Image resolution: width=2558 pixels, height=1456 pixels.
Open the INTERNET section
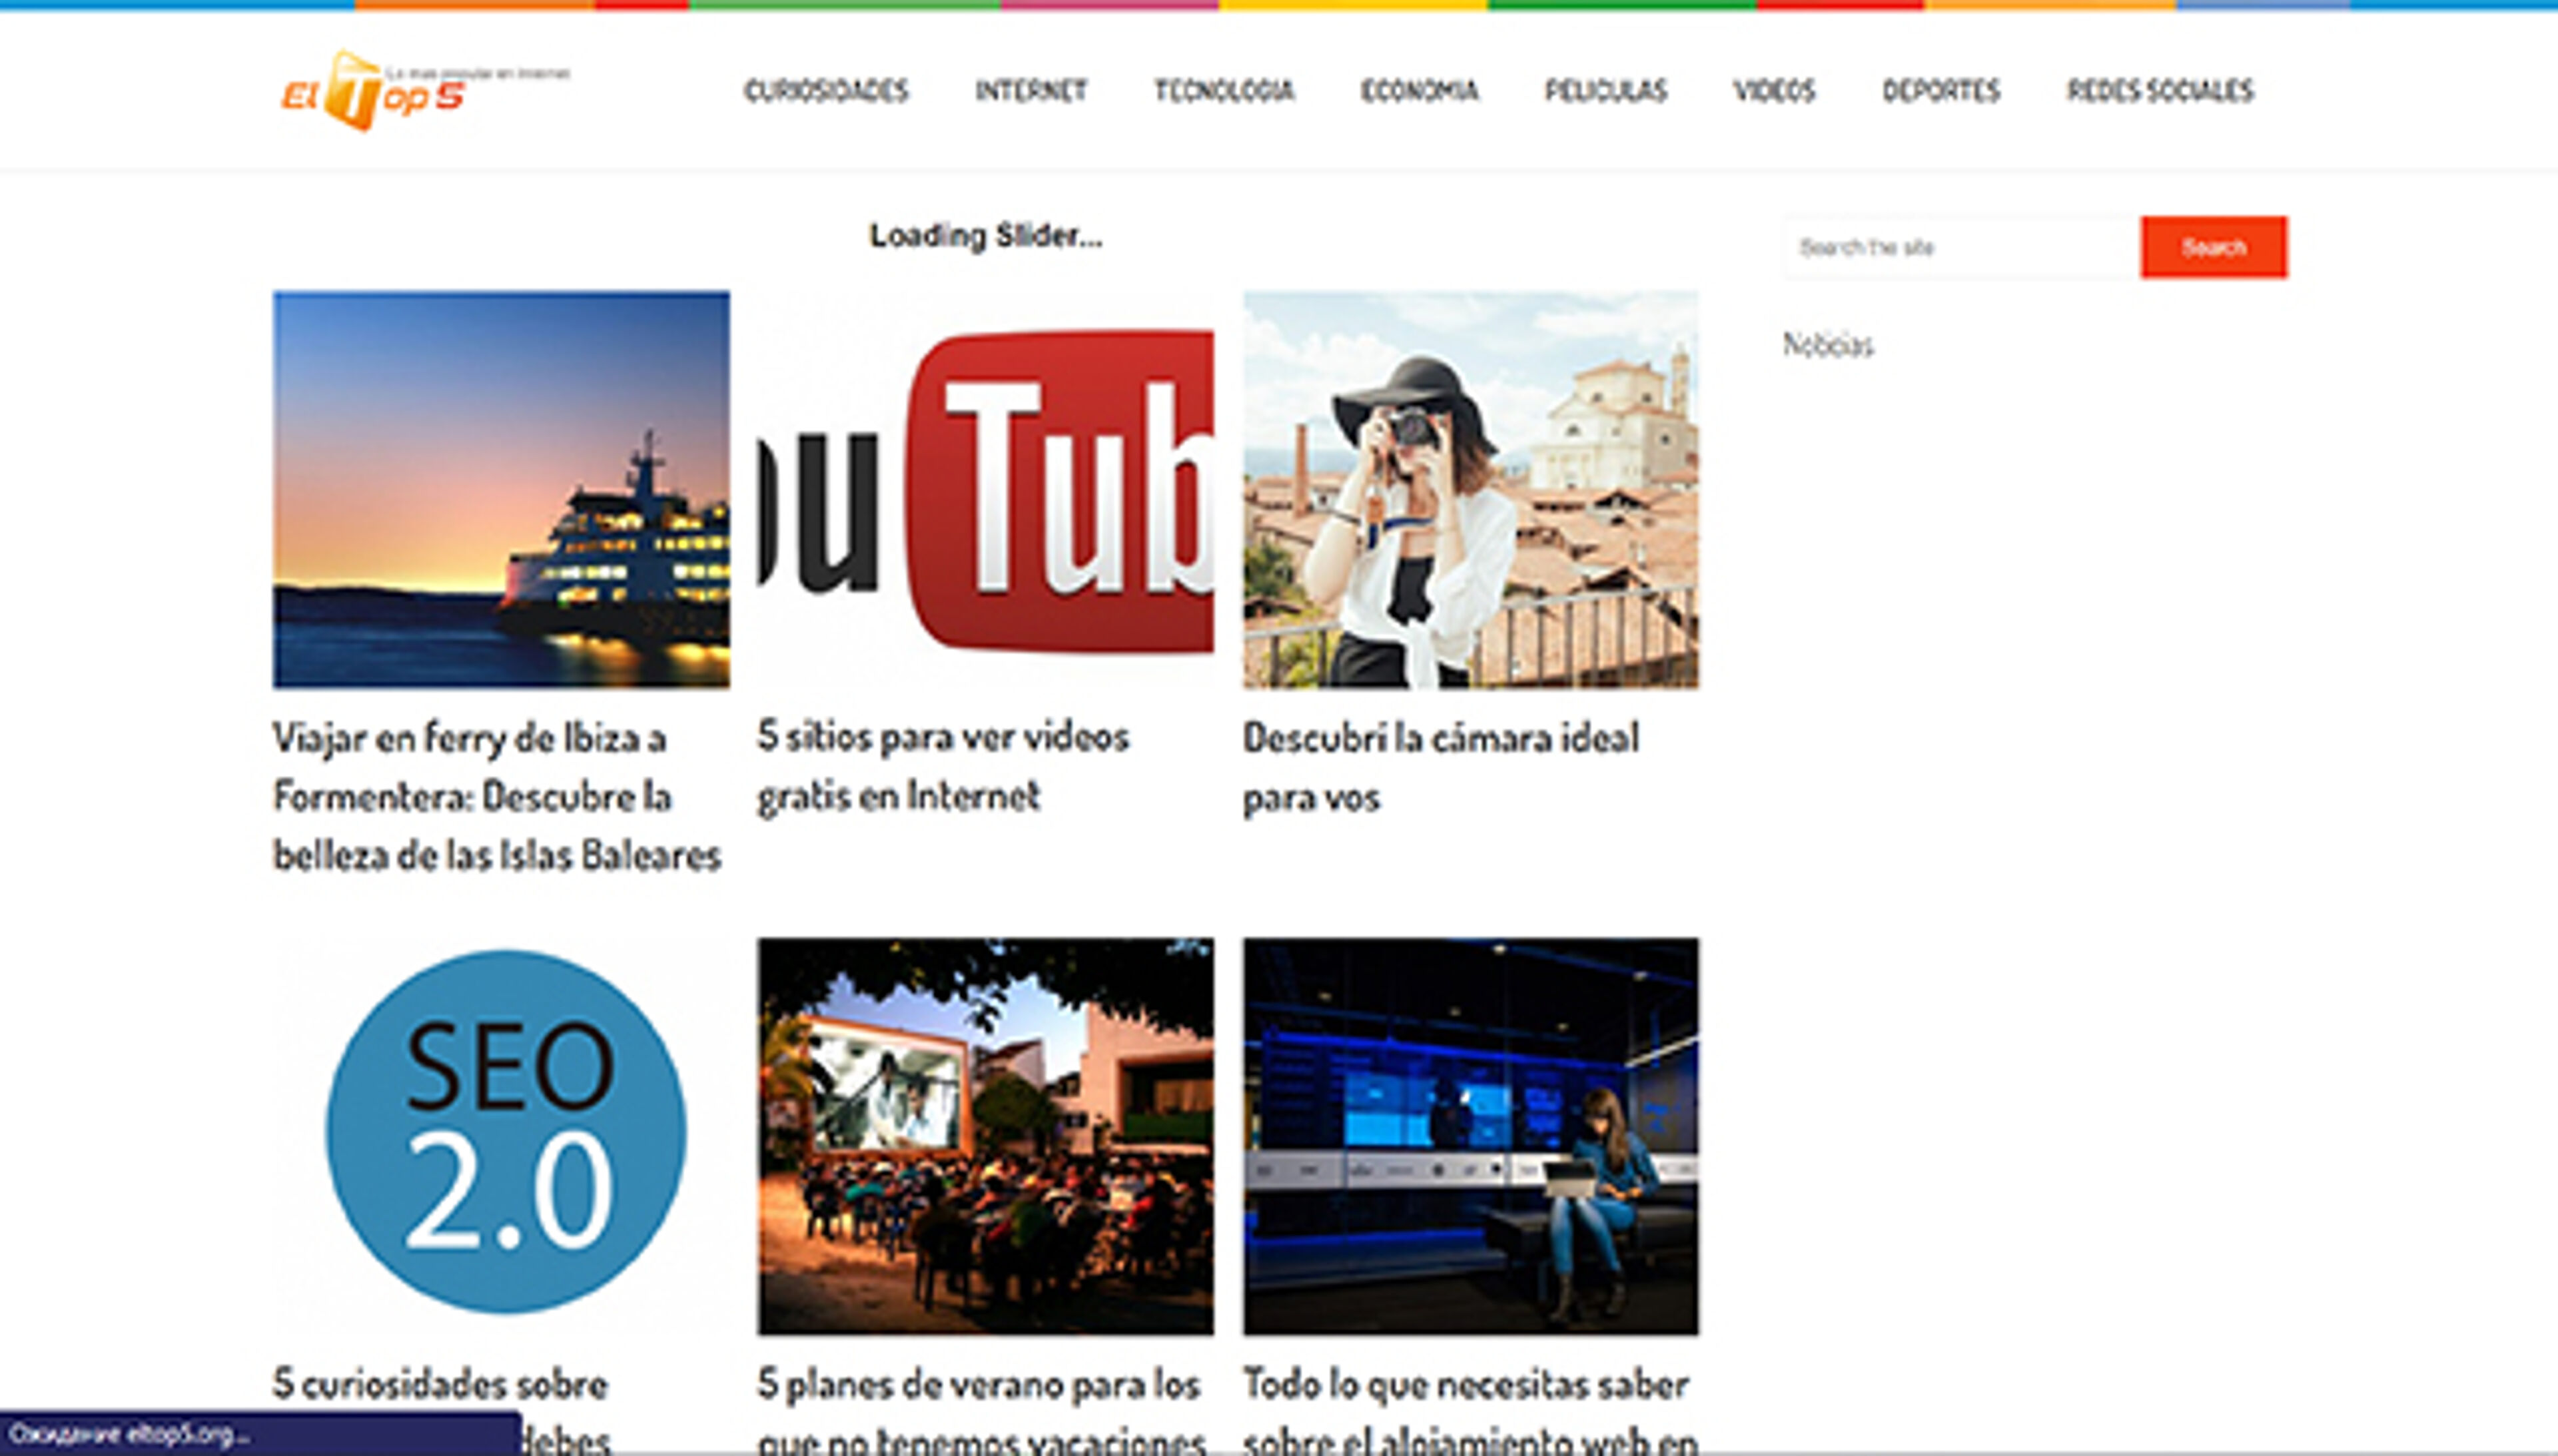[1030, 90]
